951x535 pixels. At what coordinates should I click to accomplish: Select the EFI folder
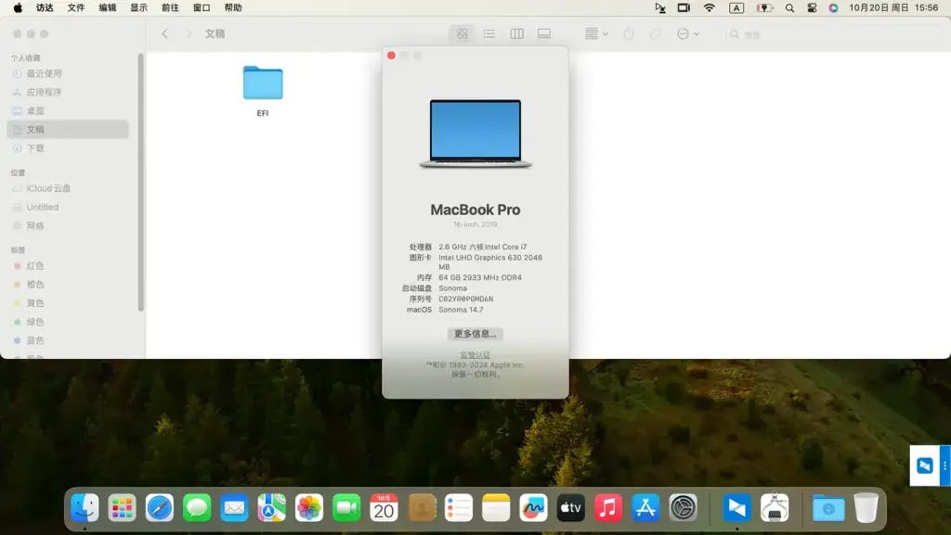point(263,83)
